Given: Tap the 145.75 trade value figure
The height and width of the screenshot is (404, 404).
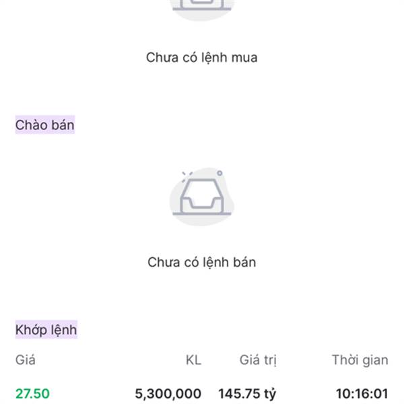Looking at the screenshot, I should 238,394.
